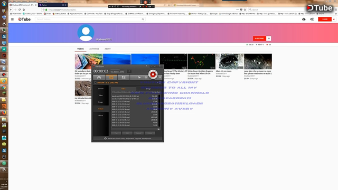The width and height of the screenshot is (338, 190).
Task: Select General in Bandicam sidebar
Action: click(x=101, y=89)
